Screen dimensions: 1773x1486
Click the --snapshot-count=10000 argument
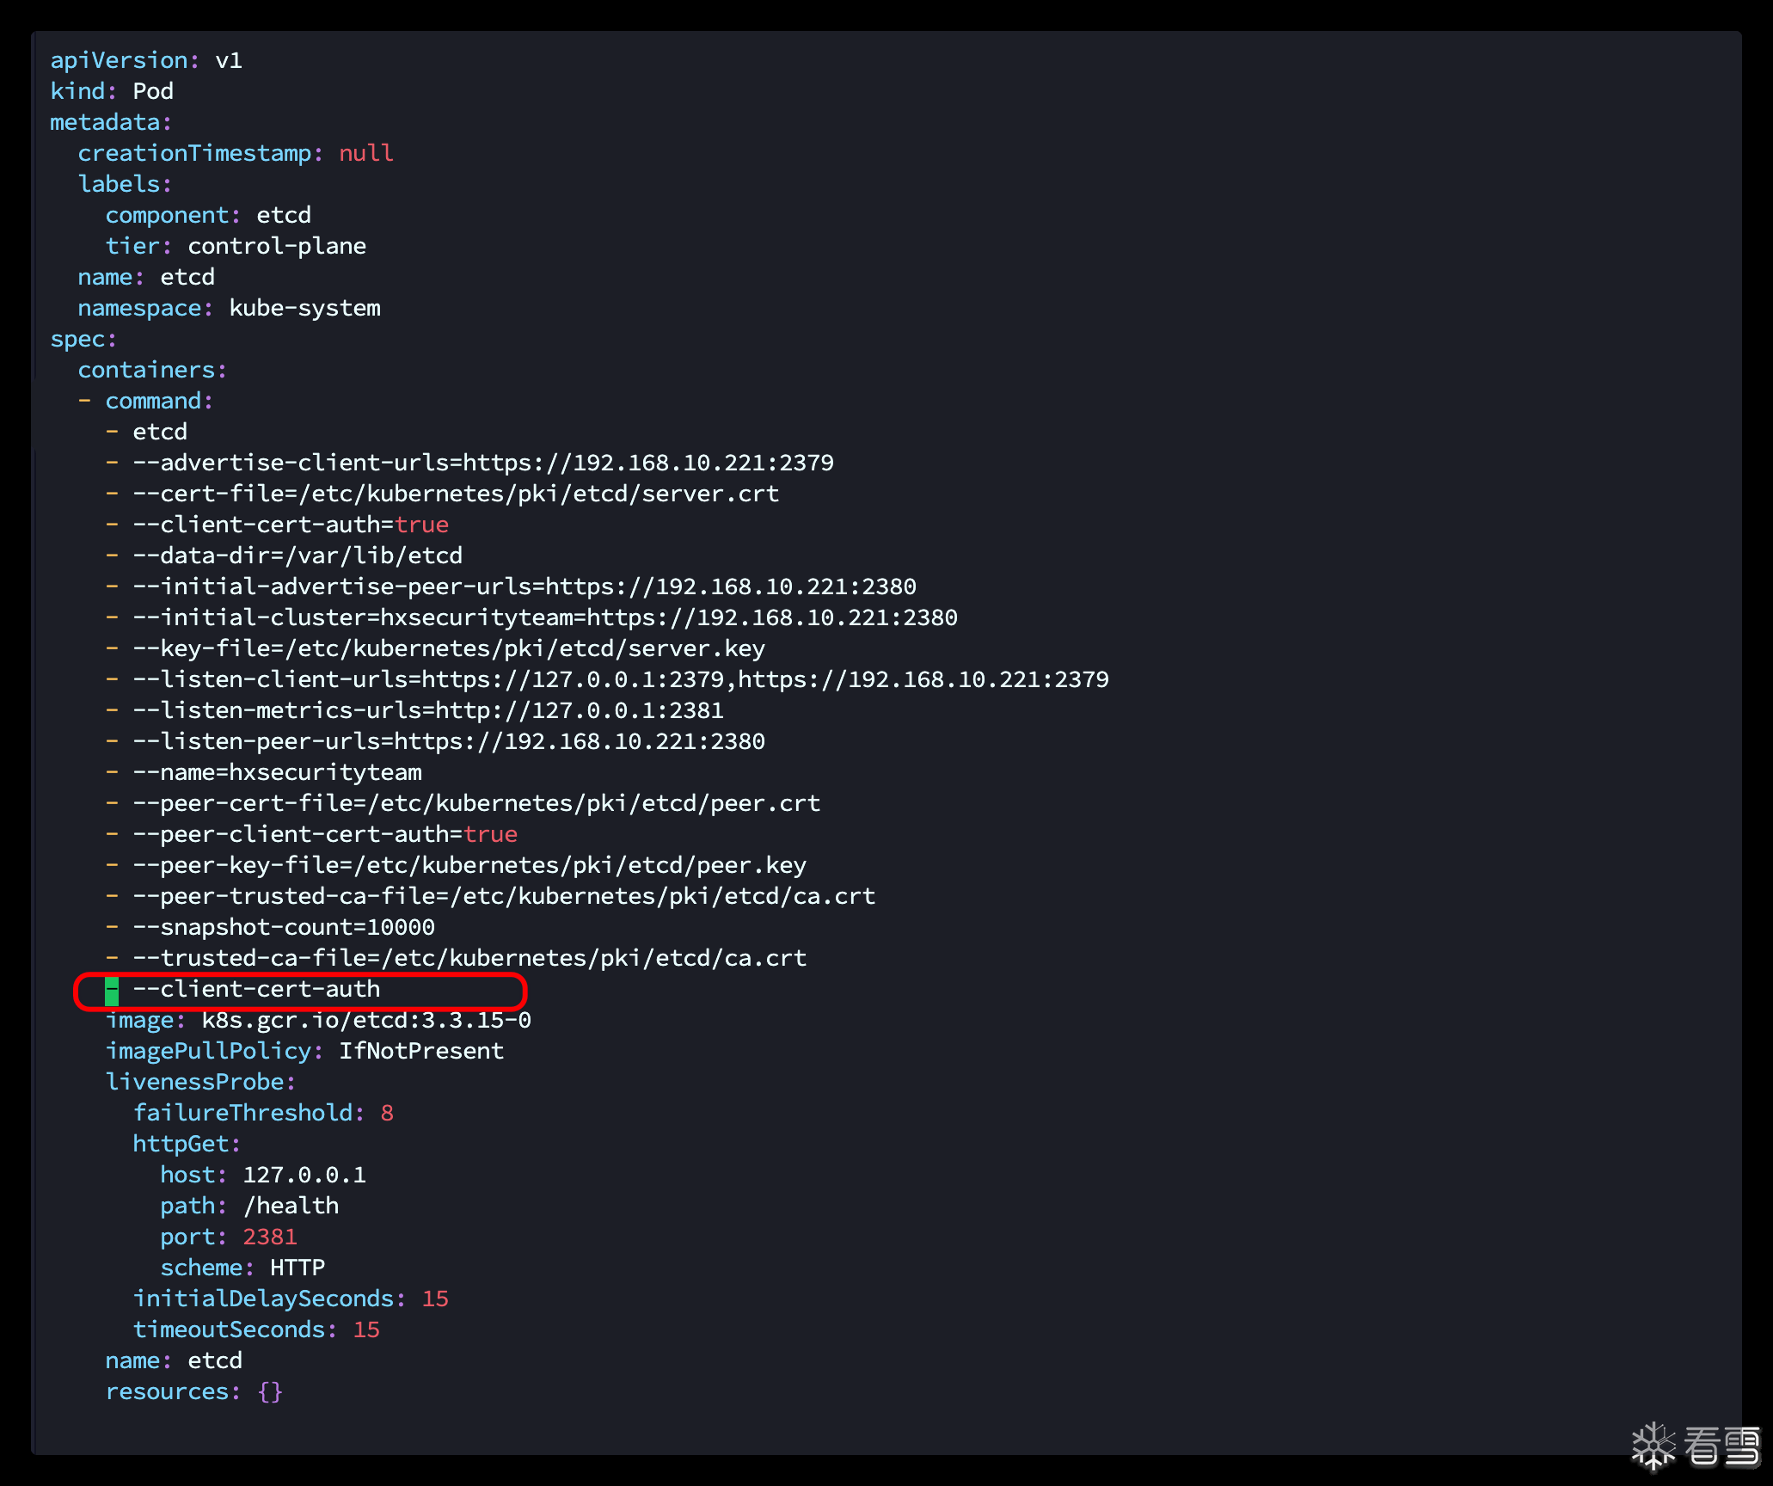click(x=284, y=927)
